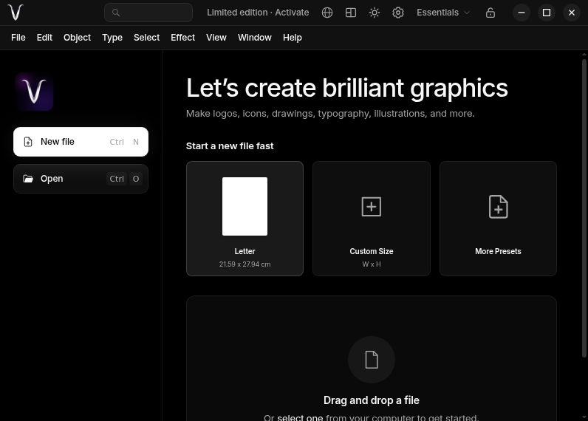This screenshot has height=421, width=588.
Task: Click the open folder icon
Action: click(28, 179)
